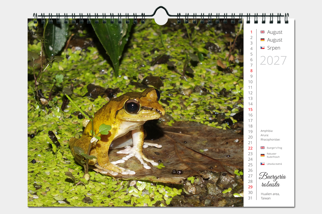Click the year 2027

pos(273,61)
